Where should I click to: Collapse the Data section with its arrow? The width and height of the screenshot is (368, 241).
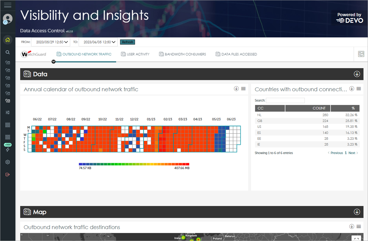point(357,74)
